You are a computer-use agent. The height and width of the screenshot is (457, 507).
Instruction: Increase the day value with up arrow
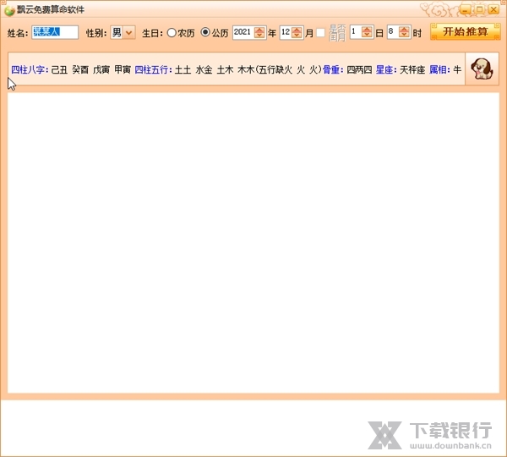[367, 29]
